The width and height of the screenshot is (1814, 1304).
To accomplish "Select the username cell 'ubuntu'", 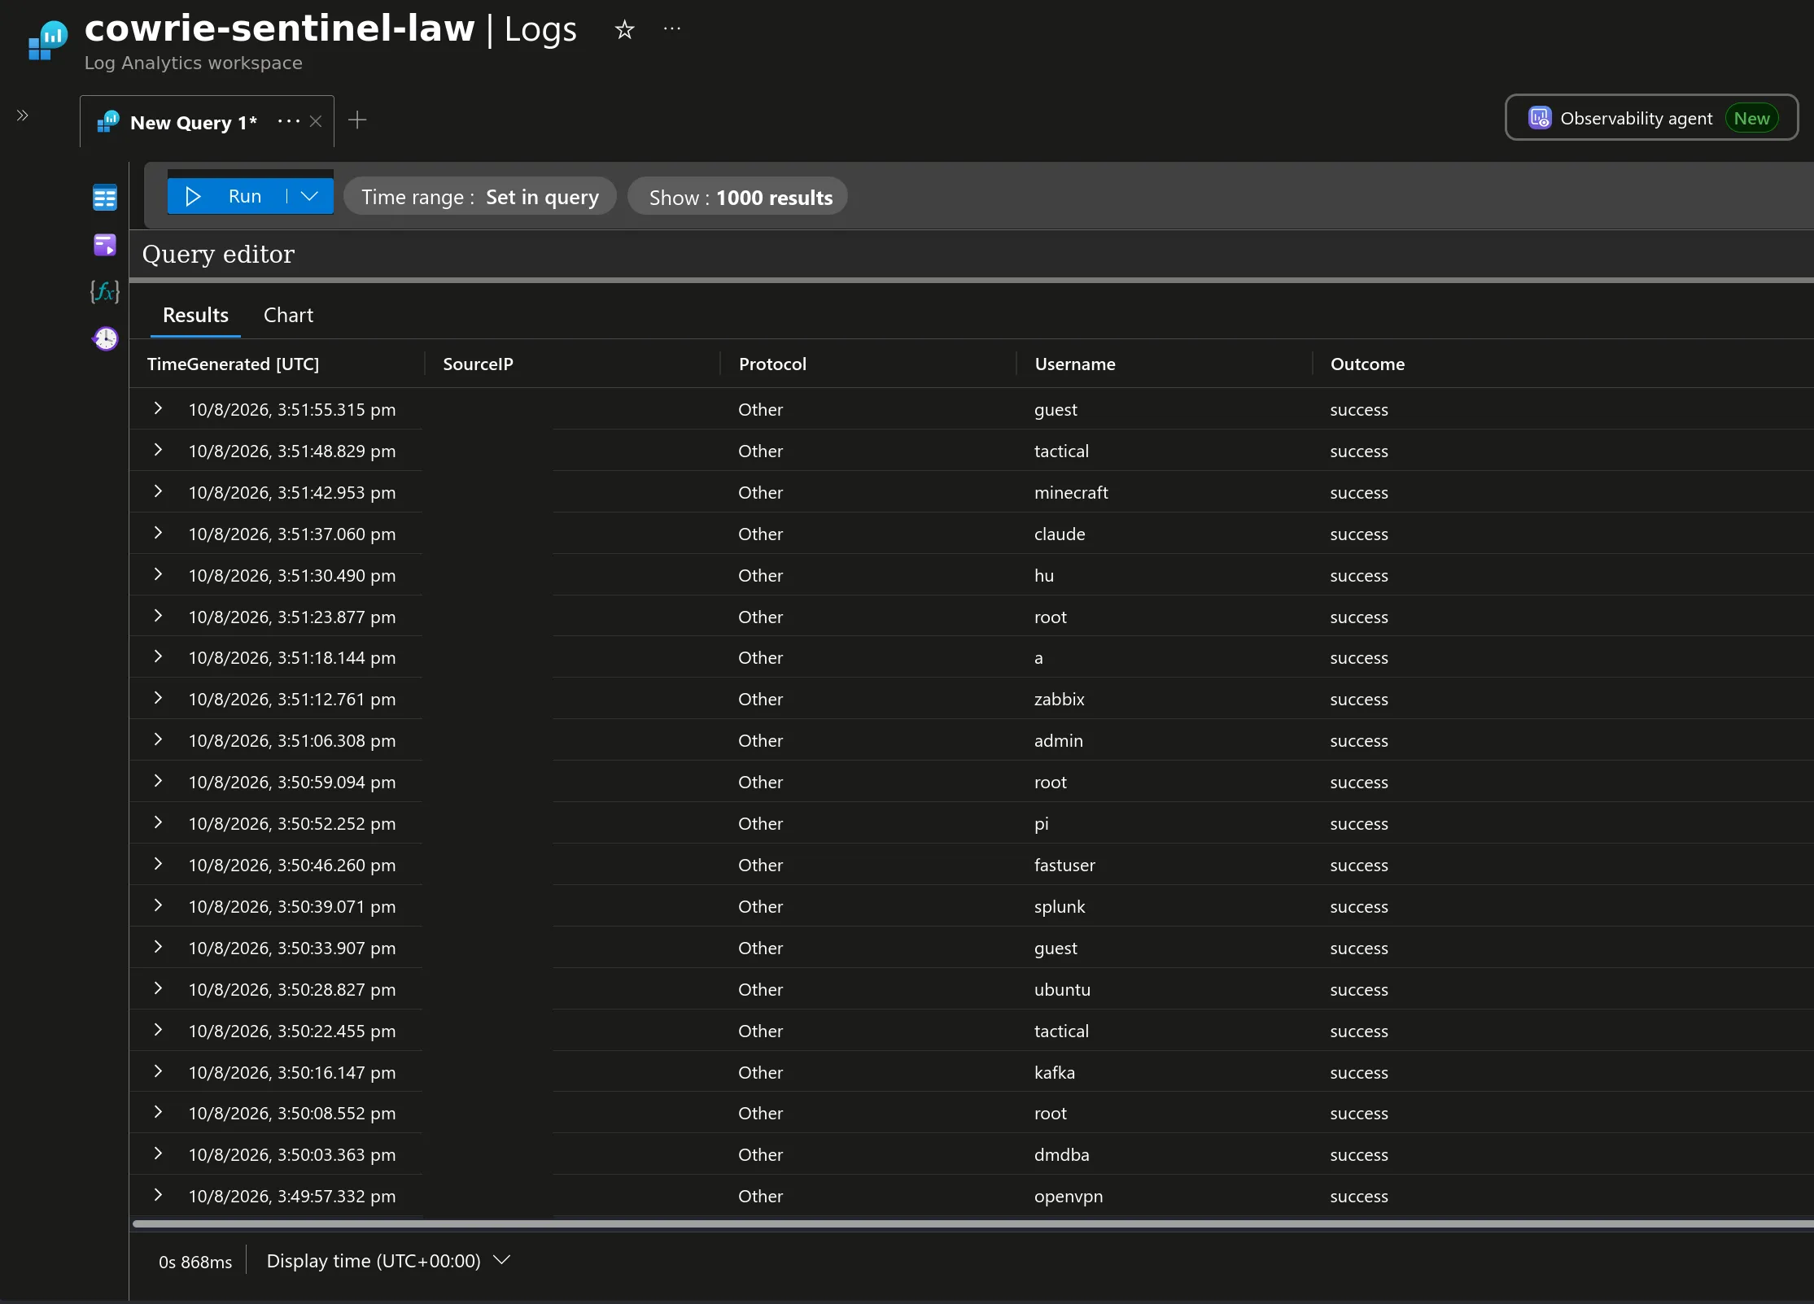I will [1062, 990].
